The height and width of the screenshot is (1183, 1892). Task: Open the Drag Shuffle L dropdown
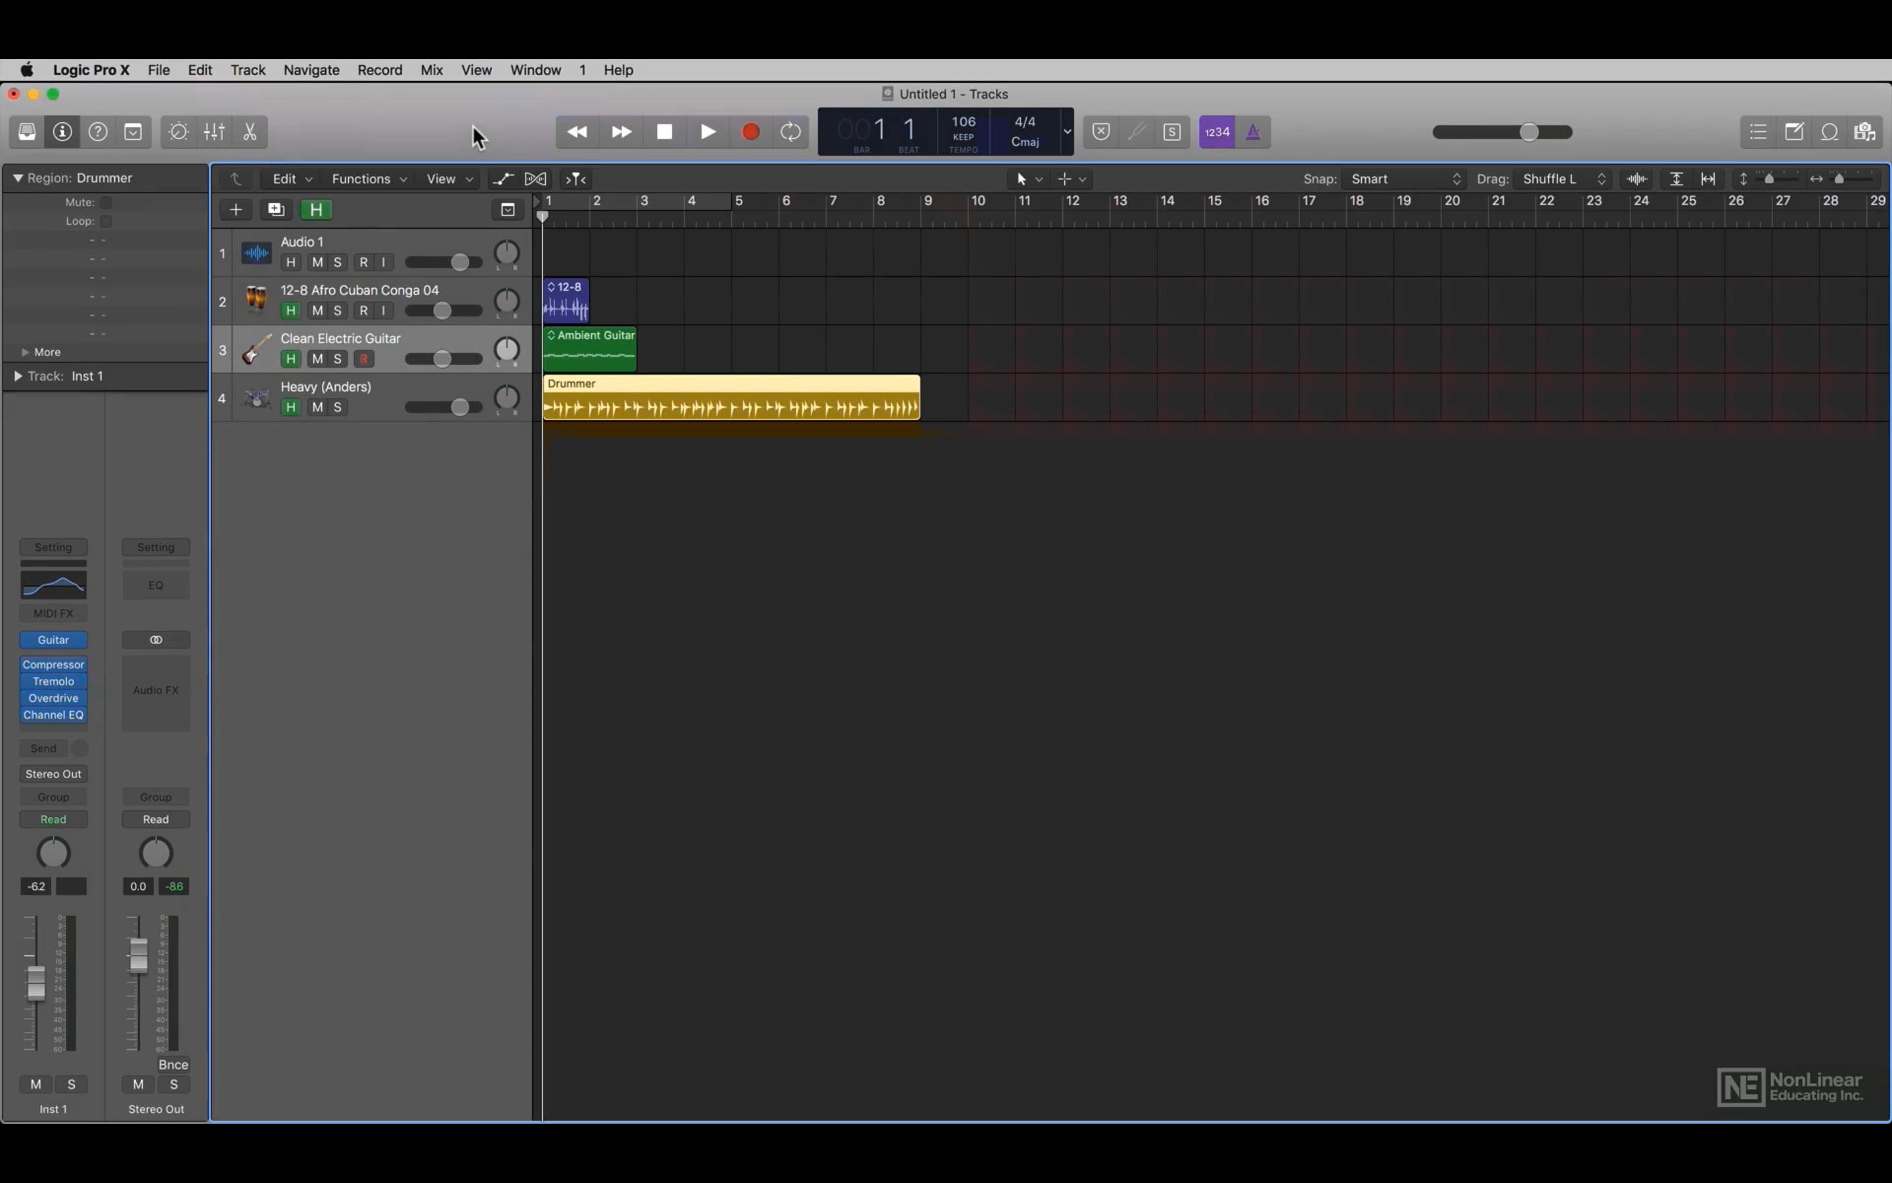coord(1562,179)
